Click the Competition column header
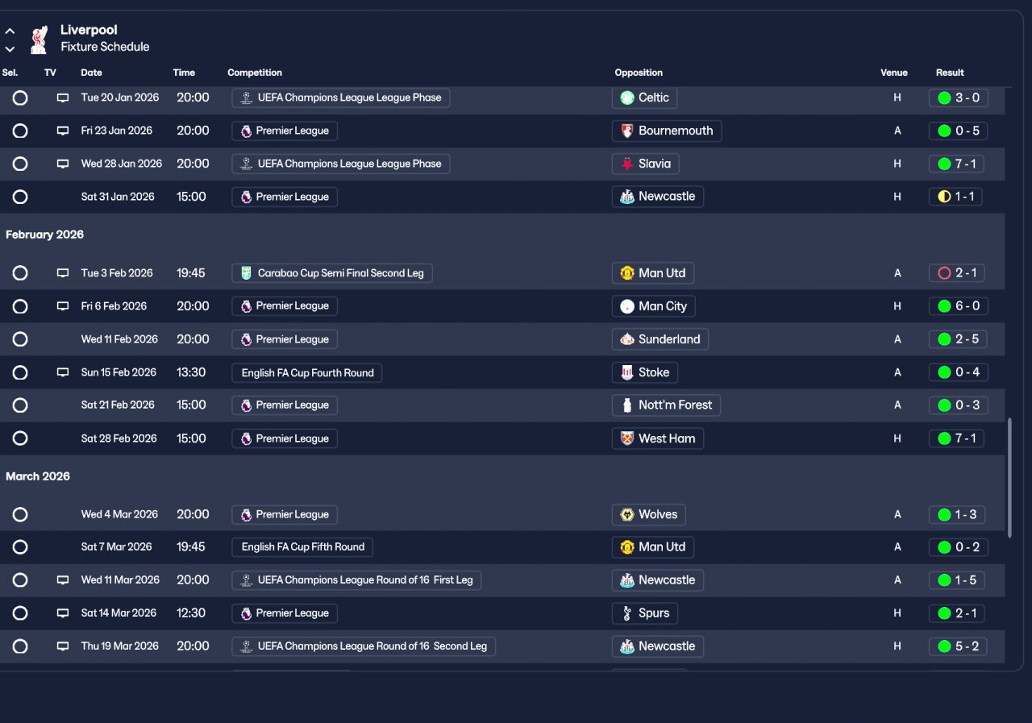 255,73
